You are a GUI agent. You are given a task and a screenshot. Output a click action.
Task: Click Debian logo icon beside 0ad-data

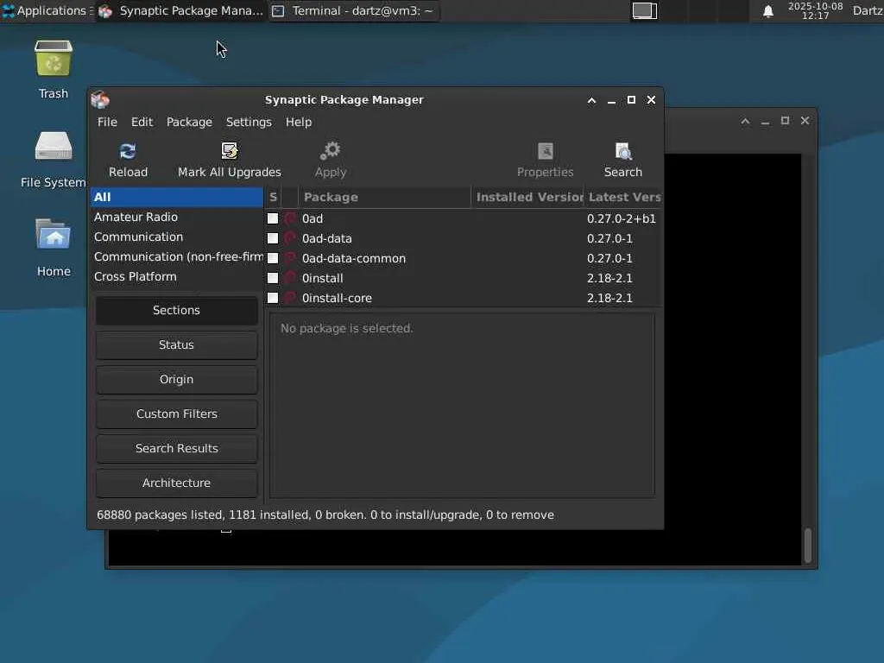[290, 238]
